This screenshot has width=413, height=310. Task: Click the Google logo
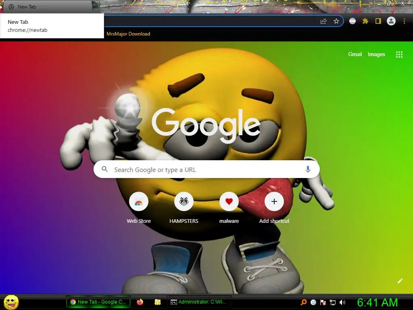[206, 126]
